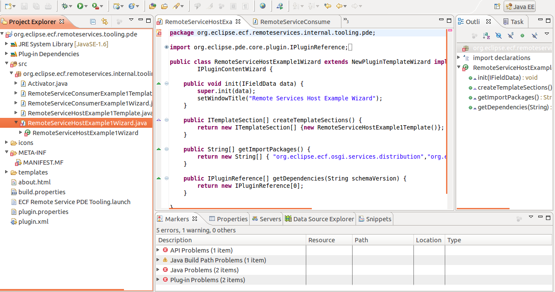Screen dimensions: 555x292
Task: Expand the Plug-in Dependencies node
Action: point(6,54)
